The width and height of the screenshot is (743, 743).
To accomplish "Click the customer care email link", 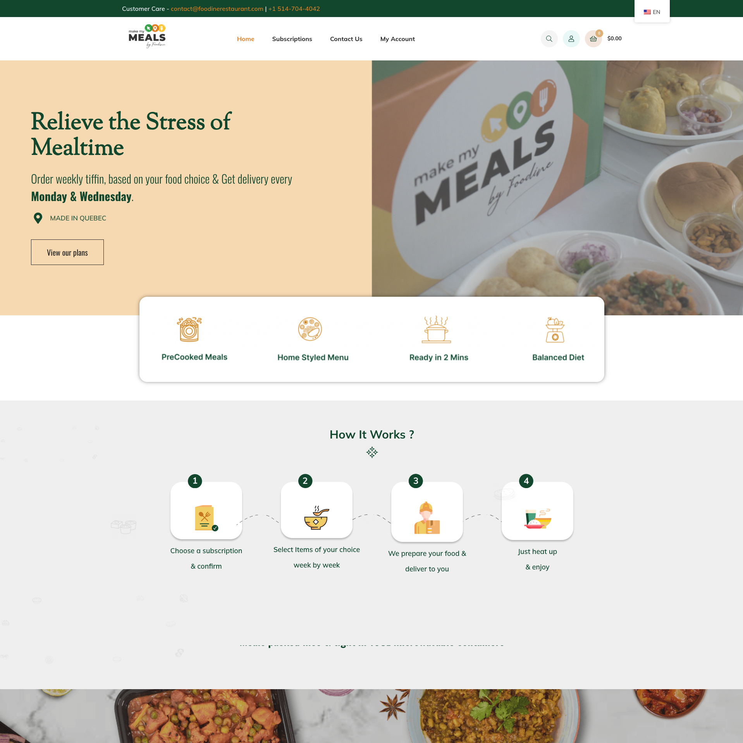I will click(217, 9).
